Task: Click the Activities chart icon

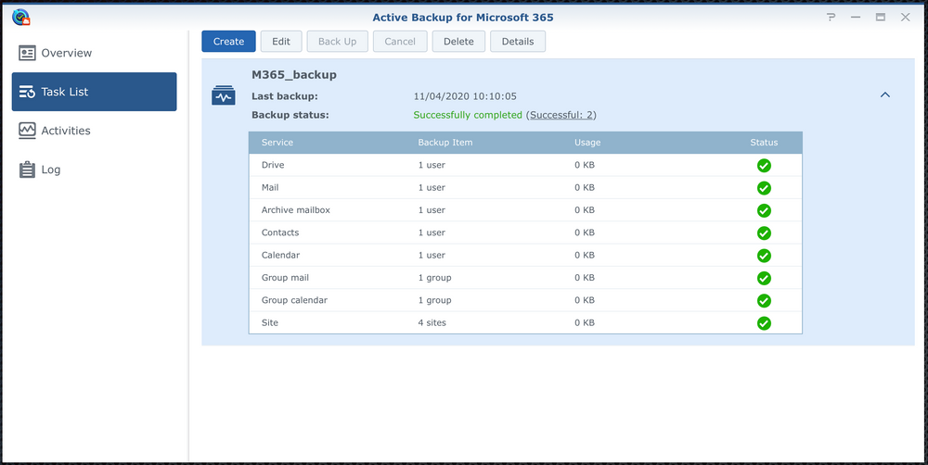Action: point(27,131)
